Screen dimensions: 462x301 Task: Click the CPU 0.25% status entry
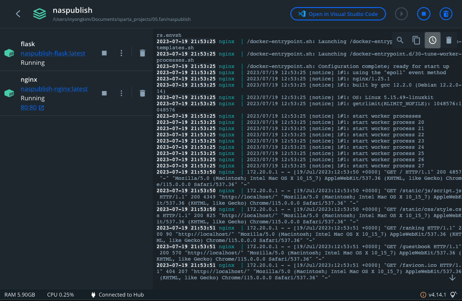[60, 295]
